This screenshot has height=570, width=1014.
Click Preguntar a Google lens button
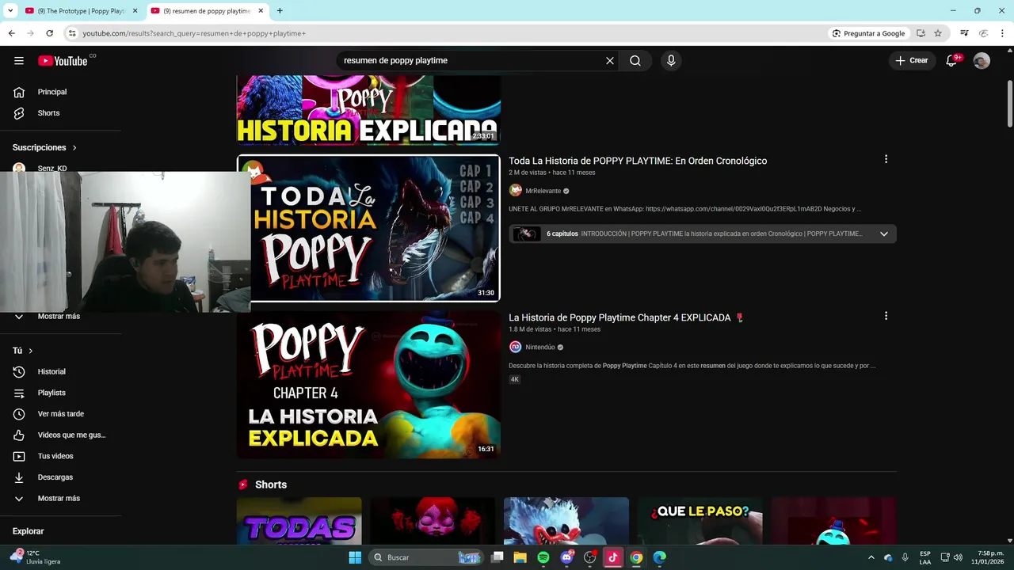[868, 33]
